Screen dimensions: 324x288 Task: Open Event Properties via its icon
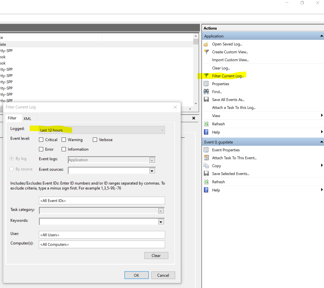(x=206, y=150)
